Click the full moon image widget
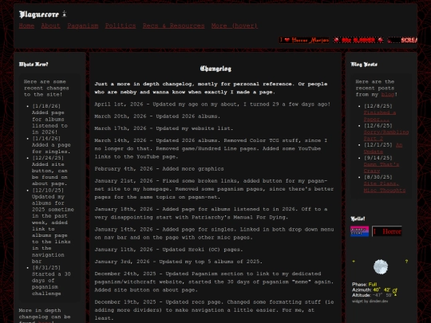The height and width of the screenshot is (323, 431). coord(381,266)
